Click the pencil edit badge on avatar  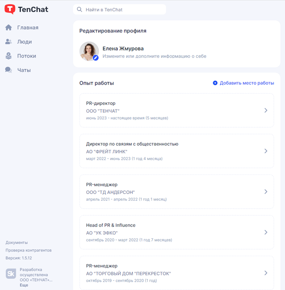tap(96, 58)
